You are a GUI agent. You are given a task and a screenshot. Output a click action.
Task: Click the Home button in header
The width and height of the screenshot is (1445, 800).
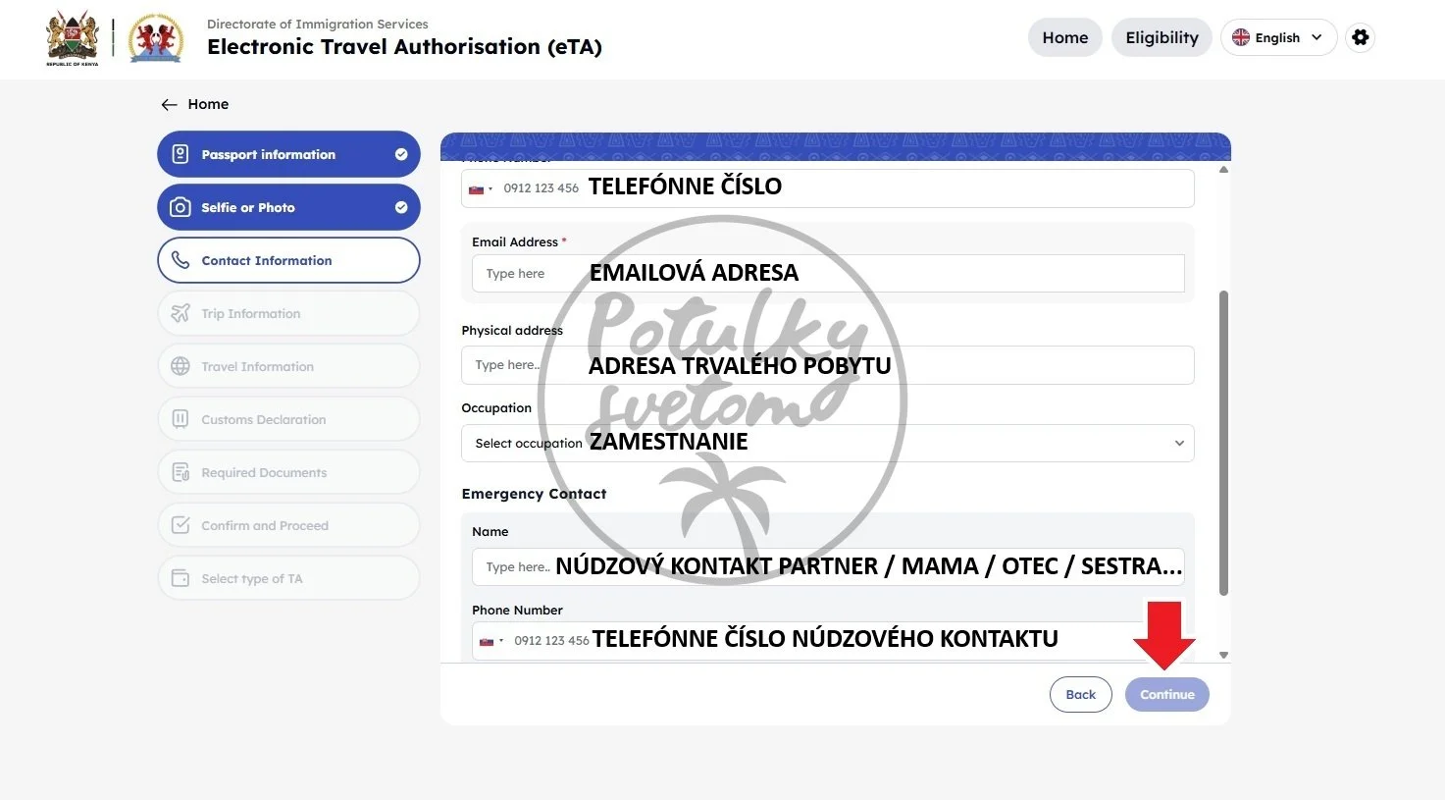pyautogui.click(x=1065, y=37)
